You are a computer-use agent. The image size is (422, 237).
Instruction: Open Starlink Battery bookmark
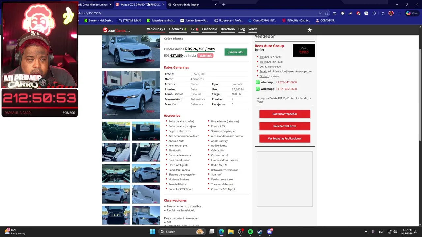click(194, 20)
